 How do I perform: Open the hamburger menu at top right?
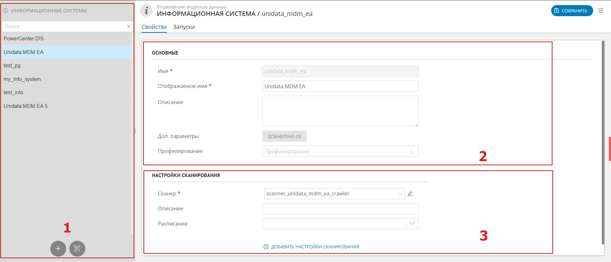(x=601, y=10)
